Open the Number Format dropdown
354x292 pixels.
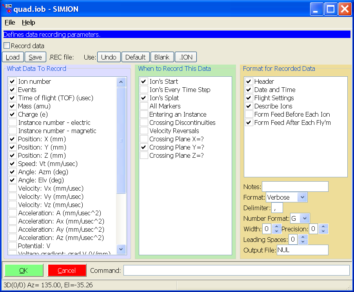point(305,218)
